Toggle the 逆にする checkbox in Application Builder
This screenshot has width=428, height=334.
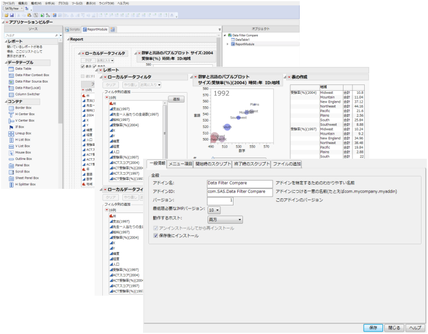click(x=83, y=76)
